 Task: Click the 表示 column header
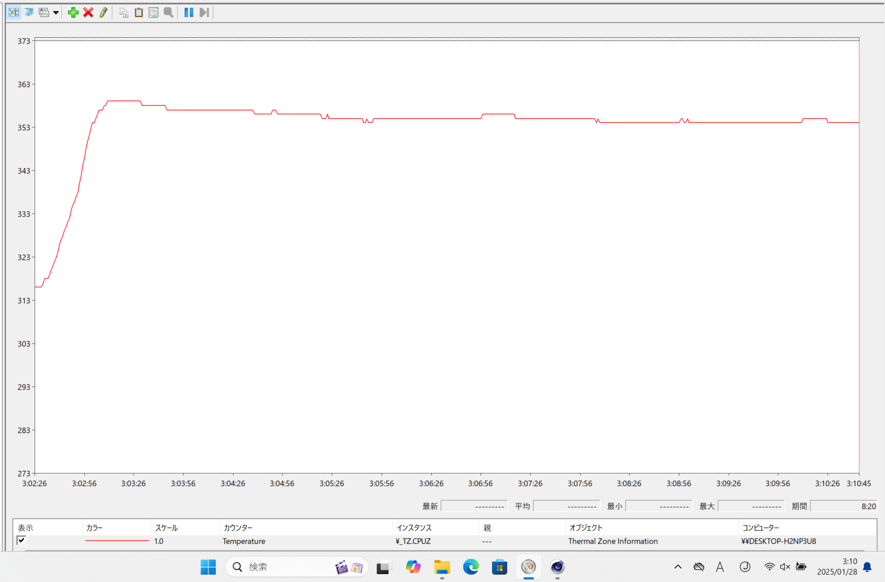(x=48, y=527)
